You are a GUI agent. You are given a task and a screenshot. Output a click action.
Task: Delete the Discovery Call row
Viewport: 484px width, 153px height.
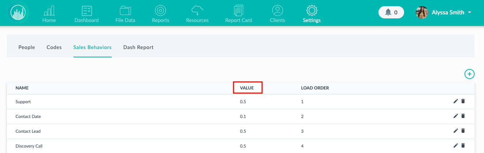click(463, 146)
